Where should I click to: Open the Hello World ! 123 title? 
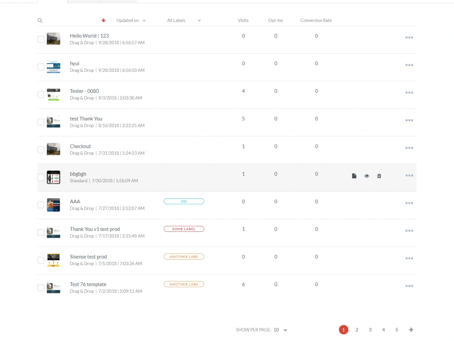coord(89,35)
